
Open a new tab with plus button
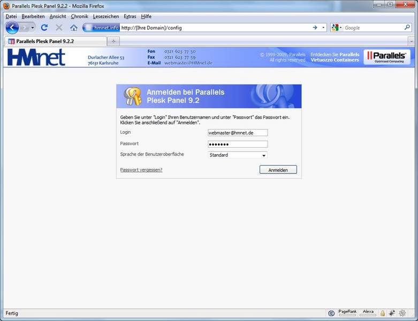[x=113, y=41]
